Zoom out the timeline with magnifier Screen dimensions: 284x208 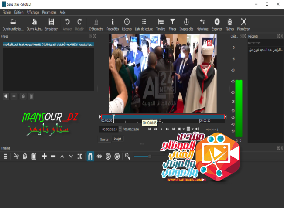[x=127, y=157]
